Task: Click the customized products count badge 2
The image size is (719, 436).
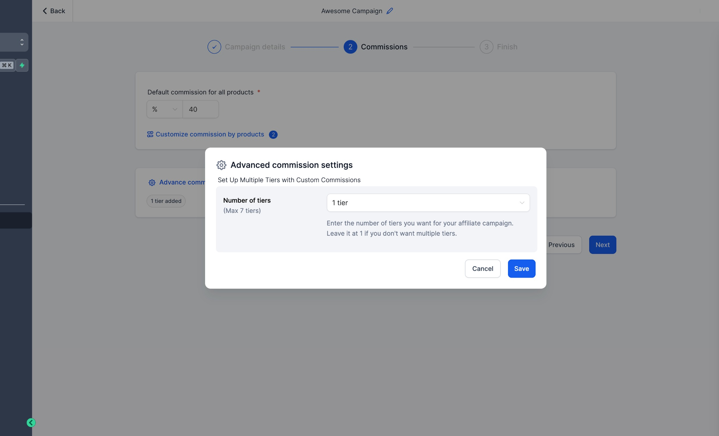Action: (273, 134)
